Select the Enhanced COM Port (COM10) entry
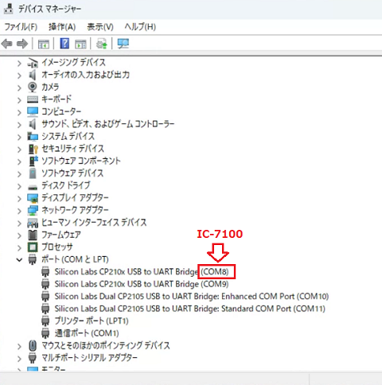Image resolution: width=382 pixels, height=385 pixels. click(x=192, y=297)
